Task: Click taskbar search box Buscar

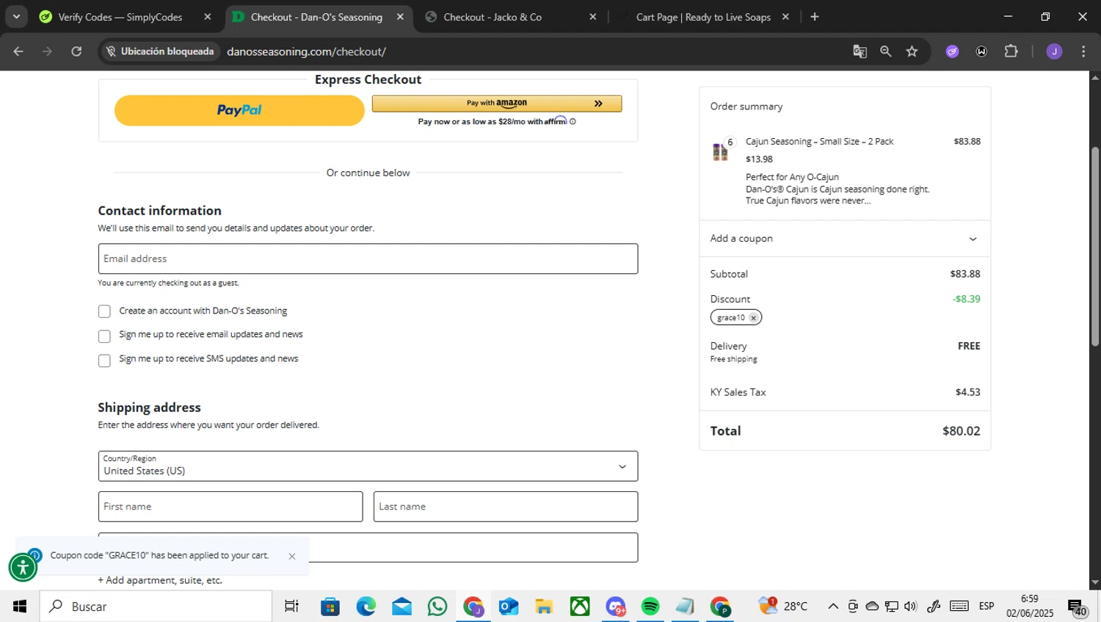Action: (156, 607)
